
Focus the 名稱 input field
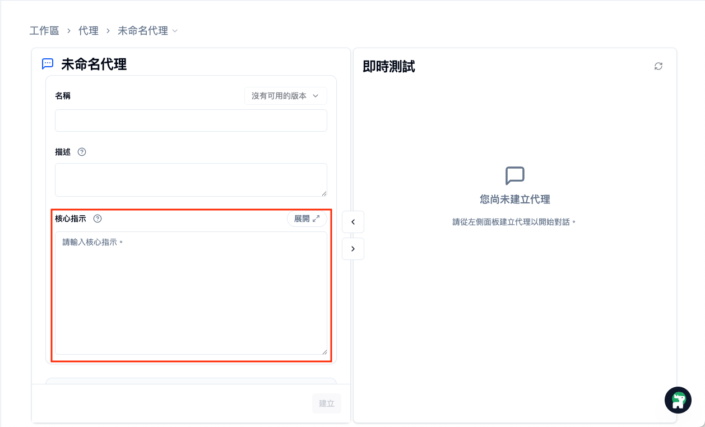191,120
